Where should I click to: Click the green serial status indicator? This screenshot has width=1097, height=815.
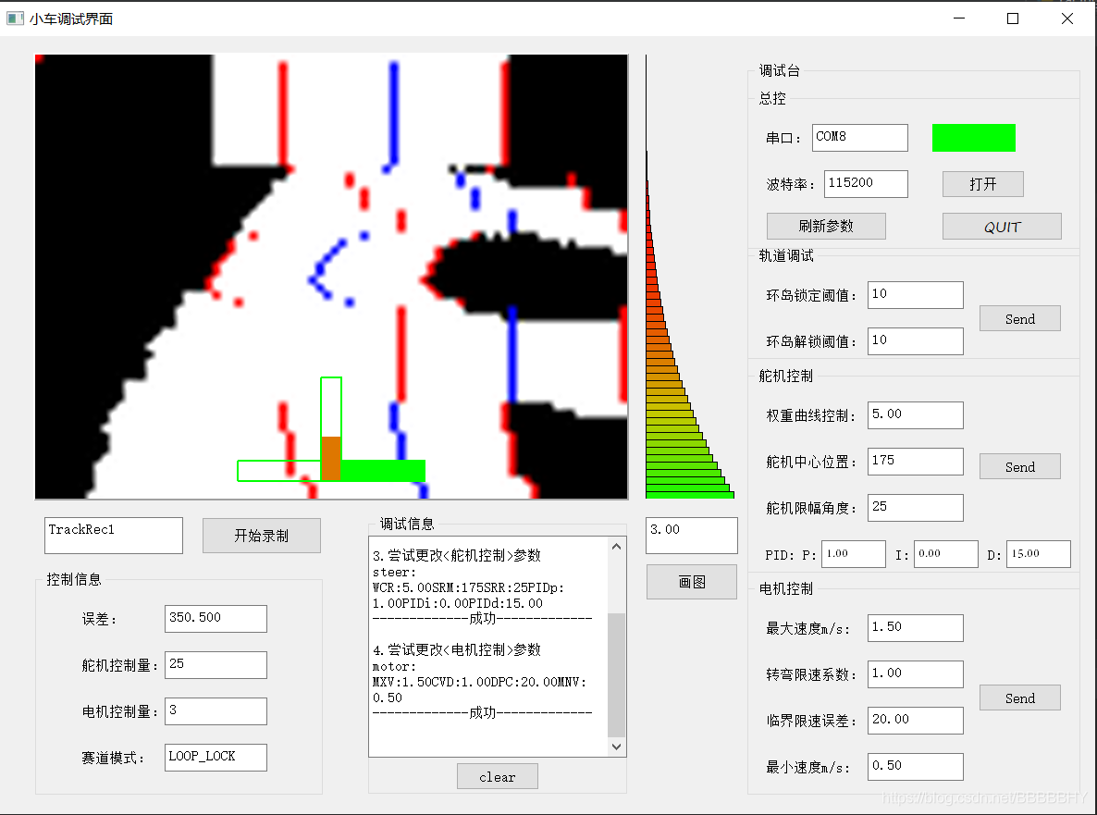973,138
